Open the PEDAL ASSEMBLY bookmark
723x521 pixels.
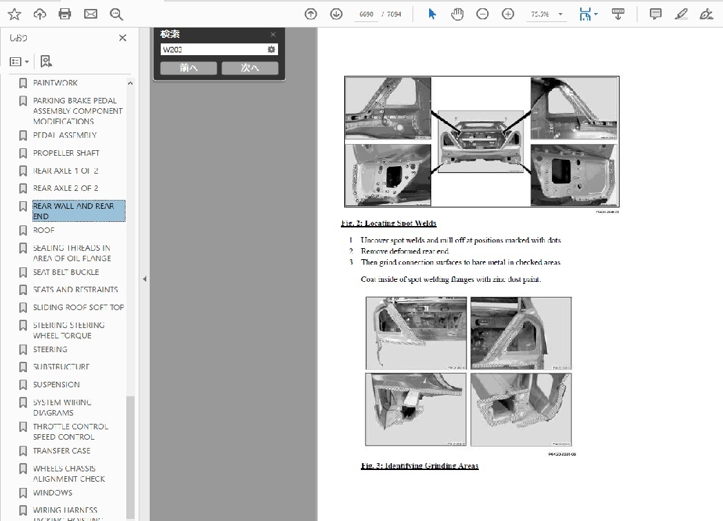point(65,136)
